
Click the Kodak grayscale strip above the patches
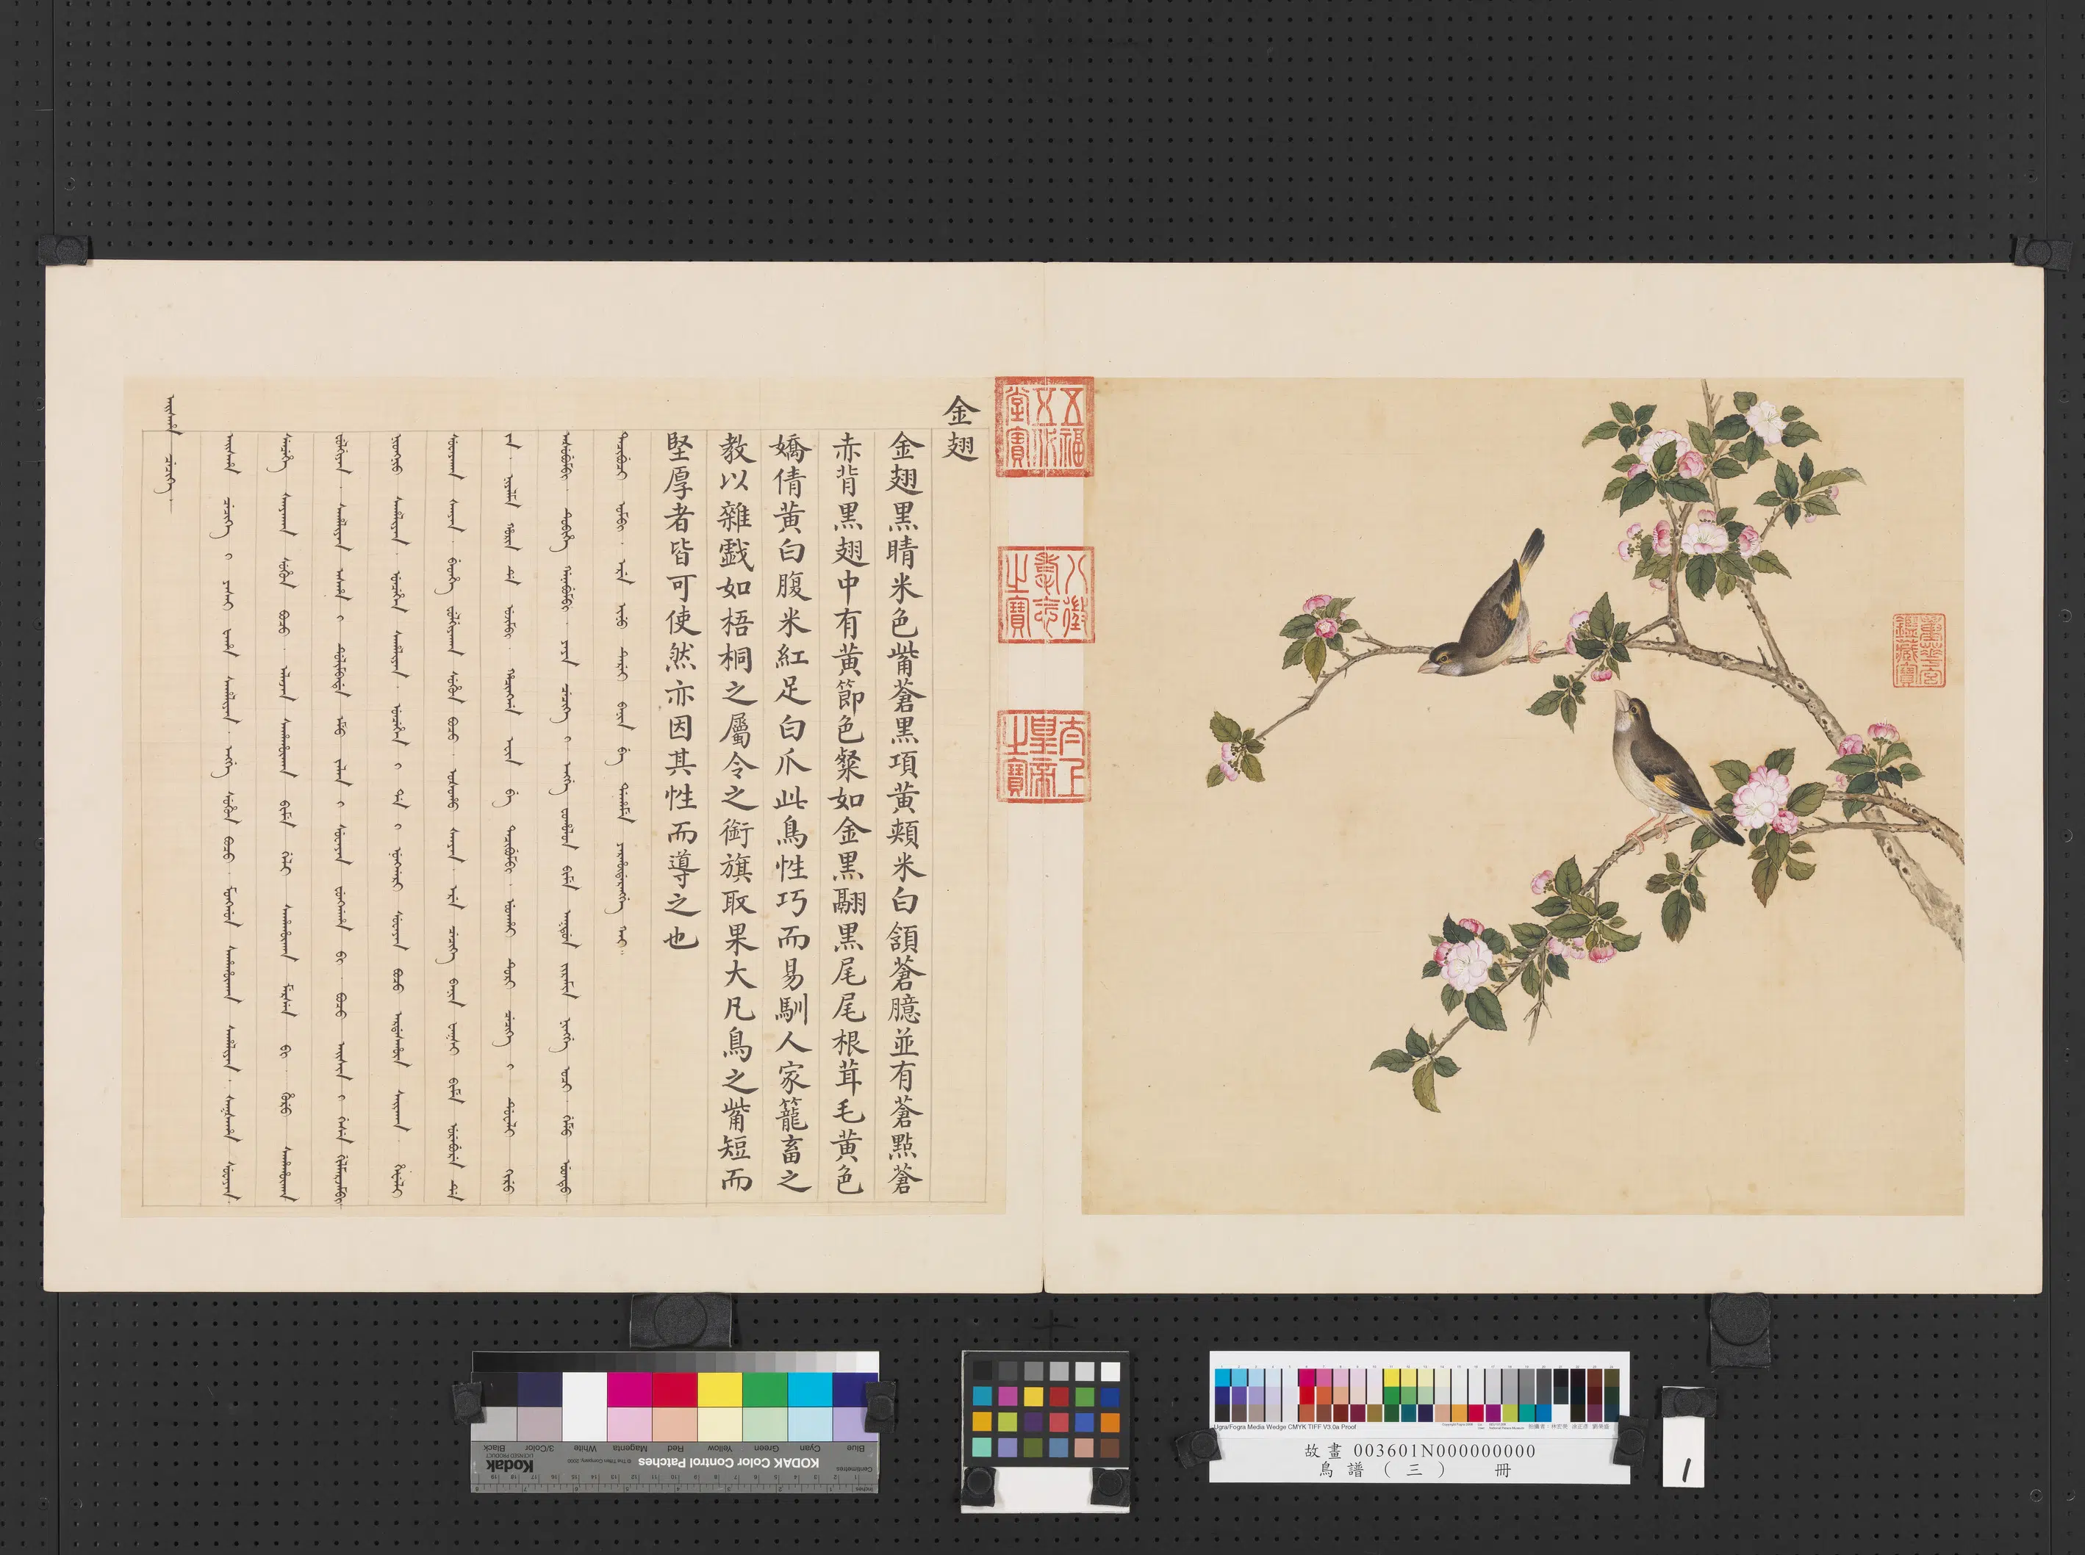675,1362
